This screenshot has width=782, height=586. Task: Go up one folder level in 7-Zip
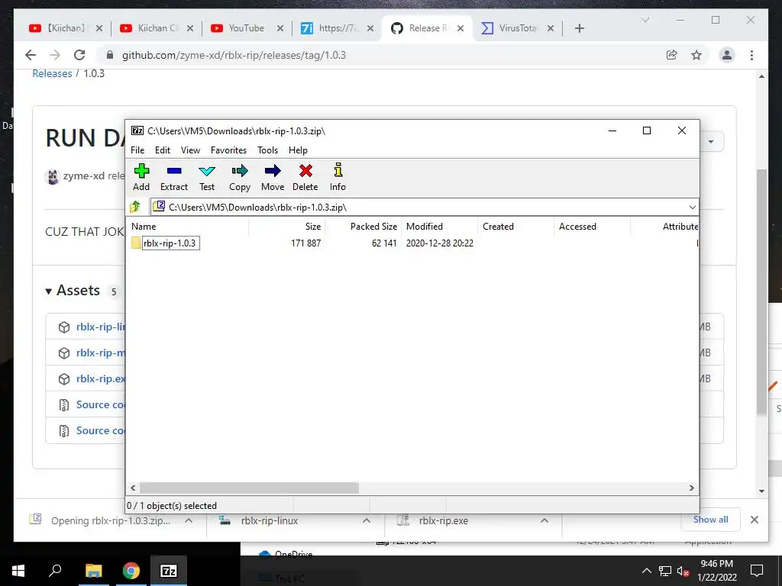[x=135, y=207]
